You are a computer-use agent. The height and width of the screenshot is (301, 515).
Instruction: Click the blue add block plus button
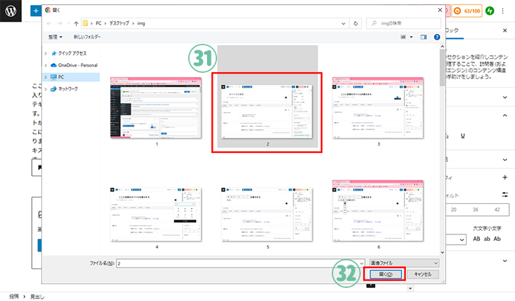pos(36,10)
